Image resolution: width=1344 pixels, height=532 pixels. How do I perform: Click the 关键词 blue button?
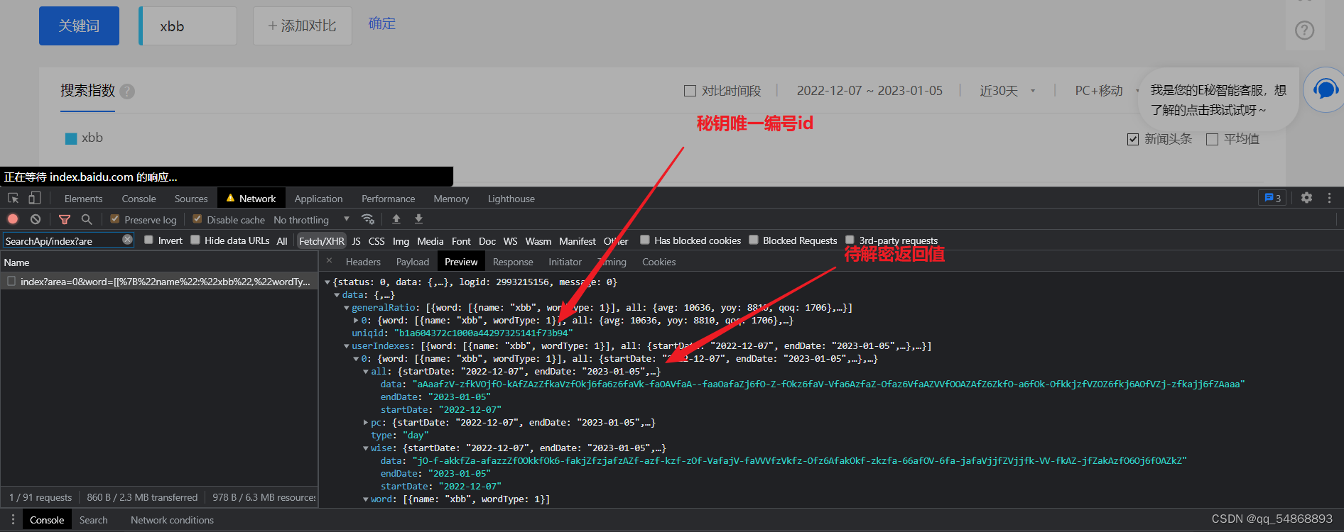click(79, 26)
